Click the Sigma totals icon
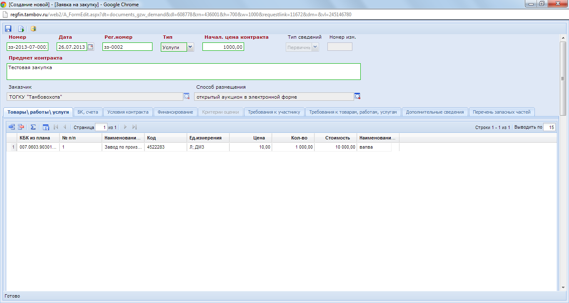This screenshot has height=303, width=569. coord(33,127)
